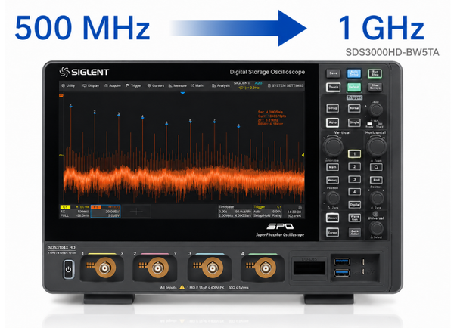Click the Horizontal Position knob
Viewport: 454px width, 328px height.
(x=377, y=198)
